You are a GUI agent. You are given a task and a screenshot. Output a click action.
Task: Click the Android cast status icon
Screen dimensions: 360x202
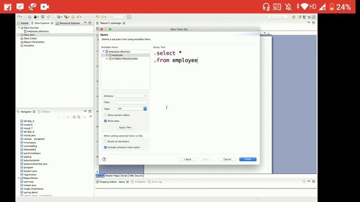click(277, 7)
